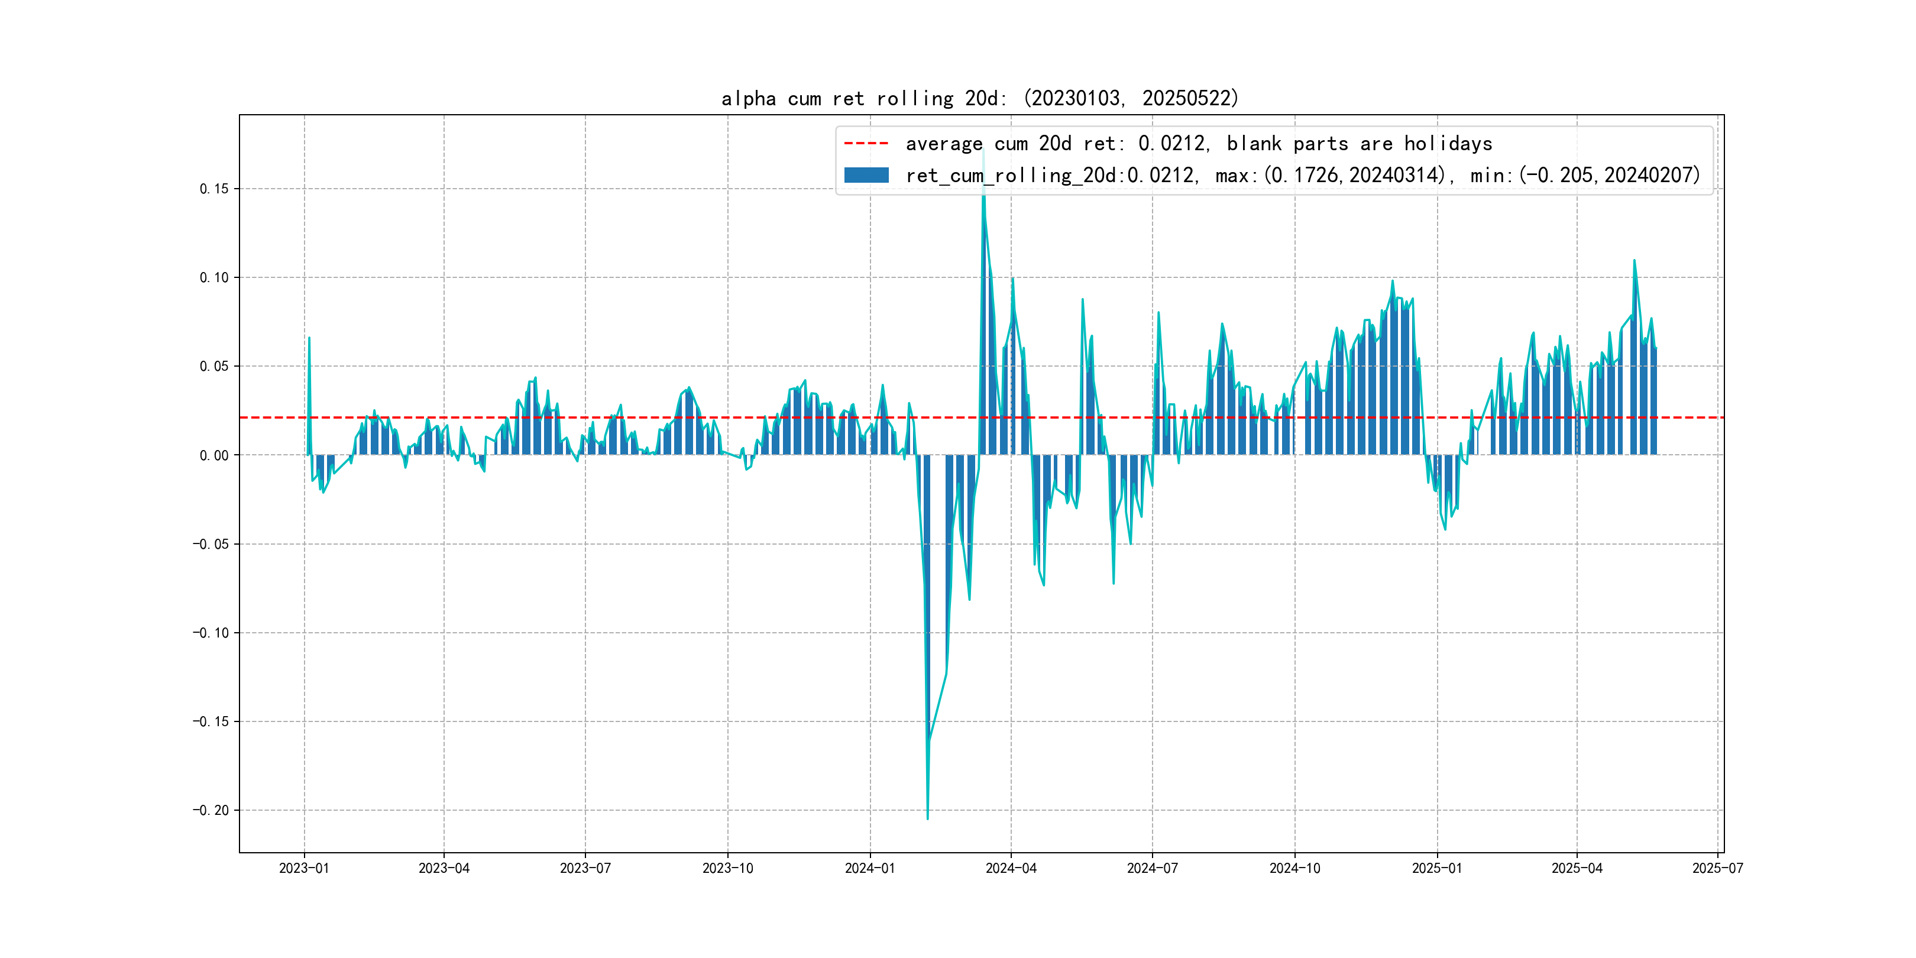The image size is (1916, 958).
Task: Click the chart title text
Action: pos(979,98)
